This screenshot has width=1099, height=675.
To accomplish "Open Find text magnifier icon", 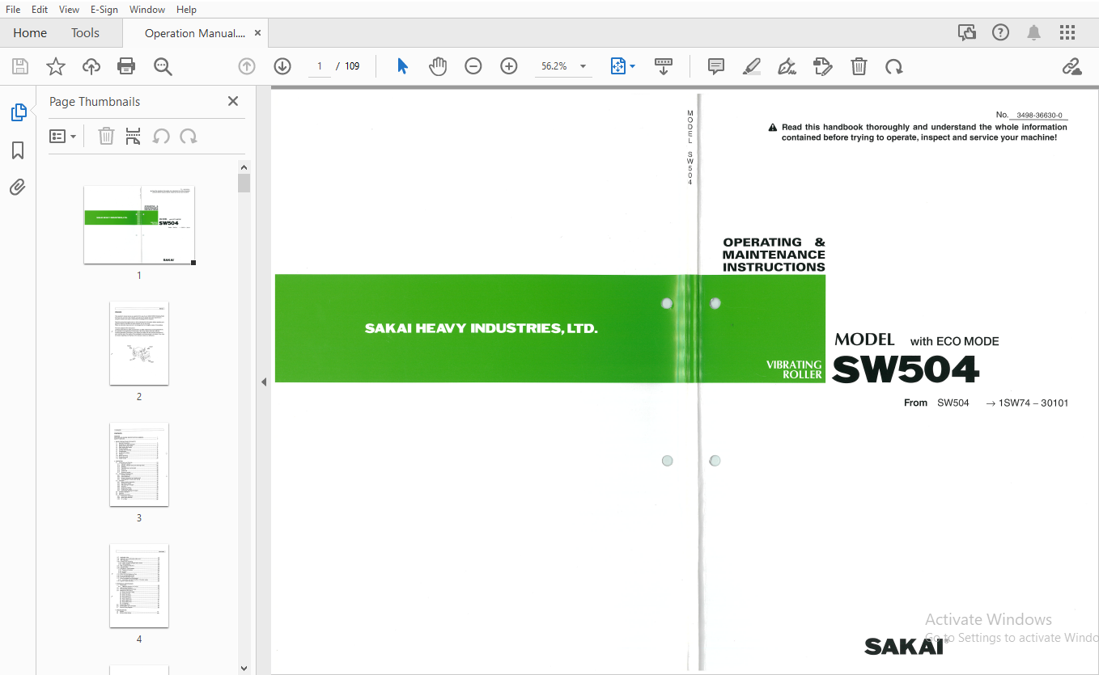I will [x=163, y=66].
